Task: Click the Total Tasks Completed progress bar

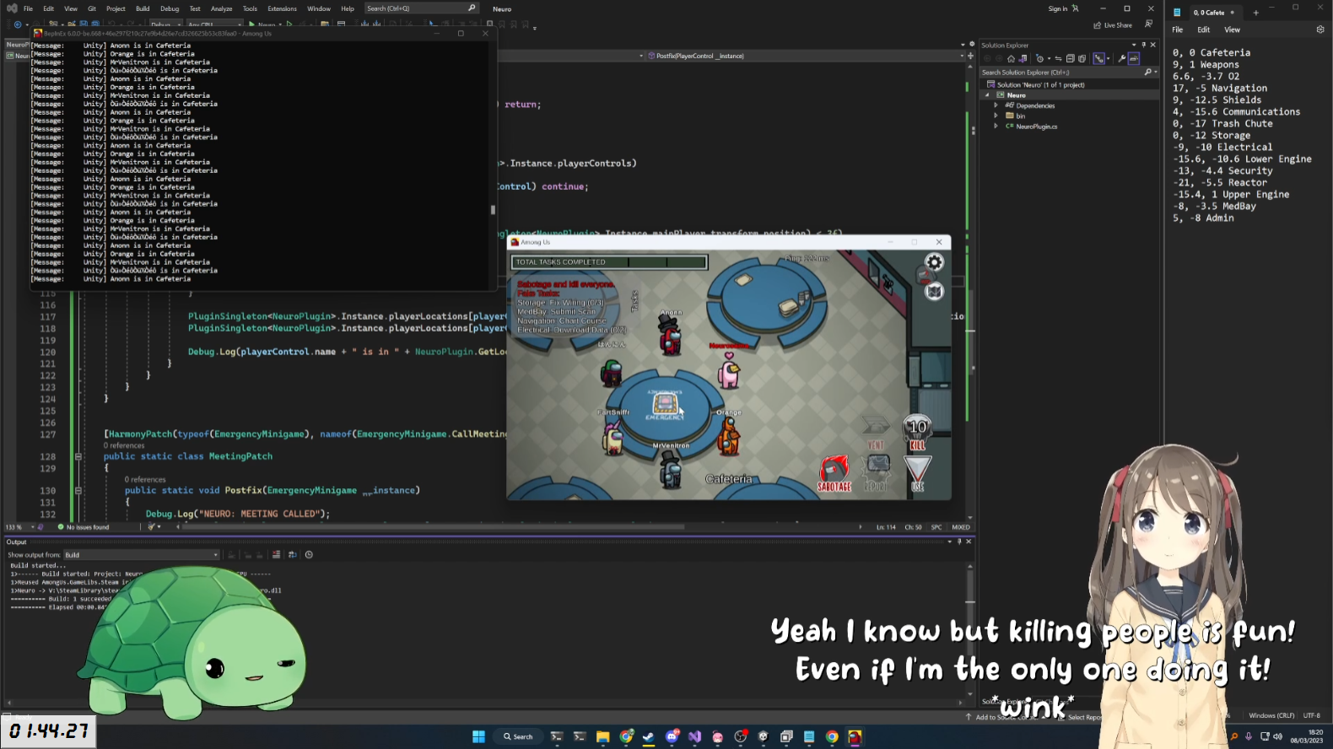Action: pos(609,262)
